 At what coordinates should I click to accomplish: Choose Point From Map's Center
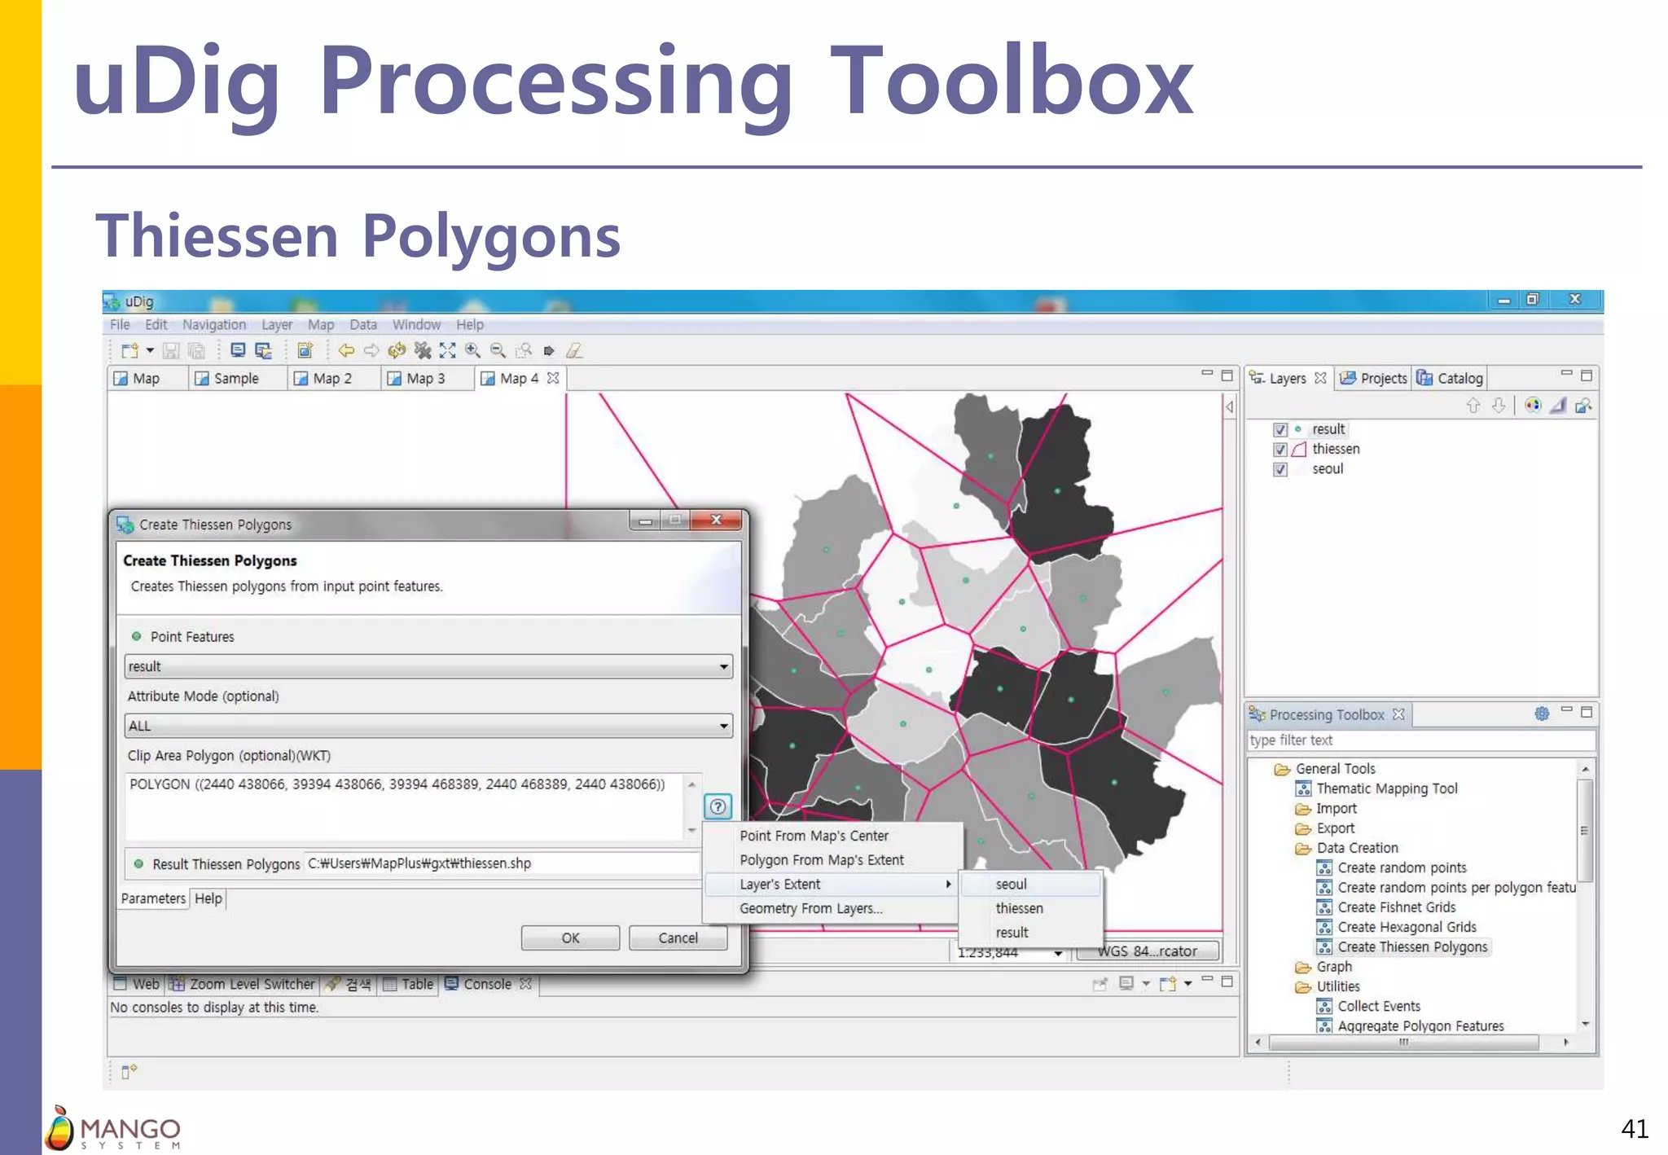[x=831, y=836]
